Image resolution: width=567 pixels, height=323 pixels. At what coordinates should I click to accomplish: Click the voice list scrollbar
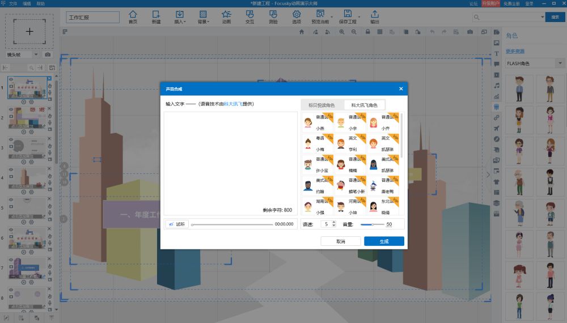401,135
